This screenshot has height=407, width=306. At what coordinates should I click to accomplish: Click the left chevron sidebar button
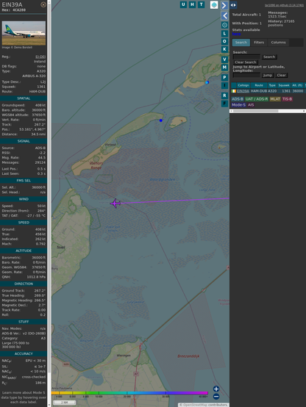click(x=224, y=16)
